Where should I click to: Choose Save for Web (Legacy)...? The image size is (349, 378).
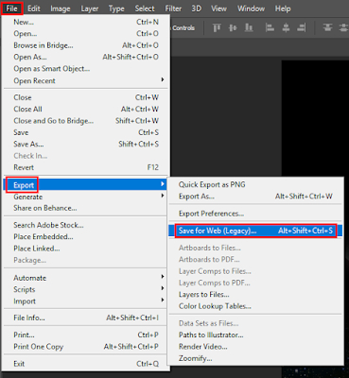(x=255, y=231)
